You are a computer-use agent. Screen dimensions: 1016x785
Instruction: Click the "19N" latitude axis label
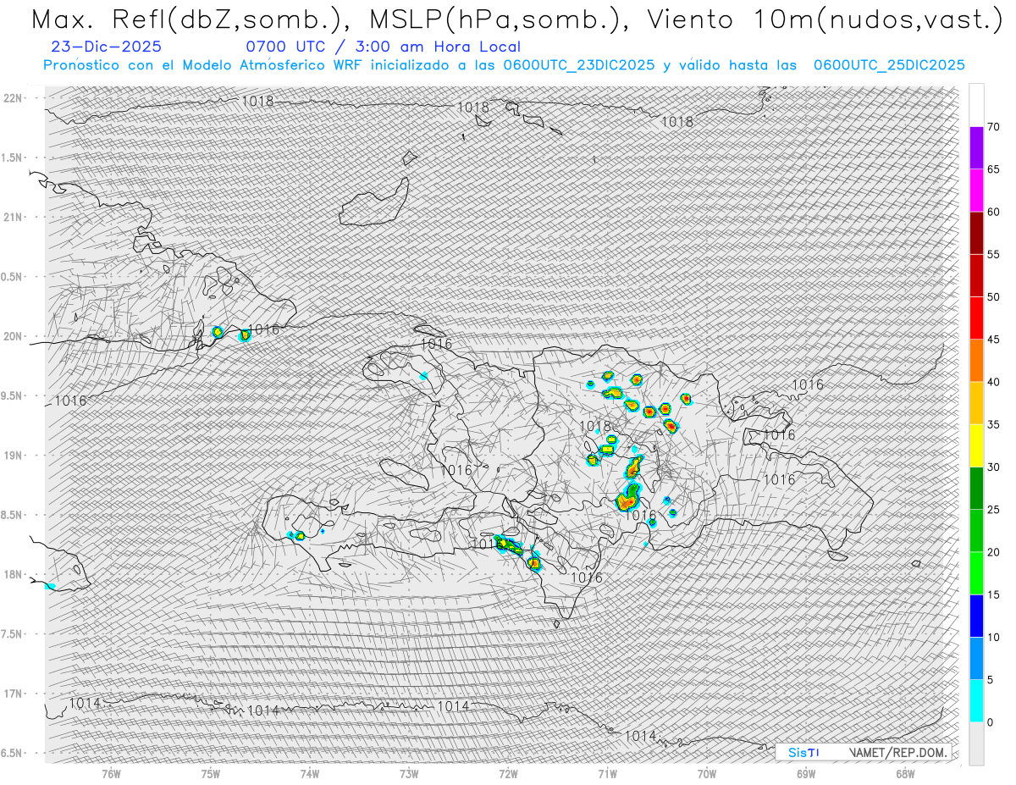tap(14, 455)
